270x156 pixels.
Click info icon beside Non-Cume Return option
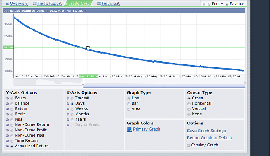7,125
